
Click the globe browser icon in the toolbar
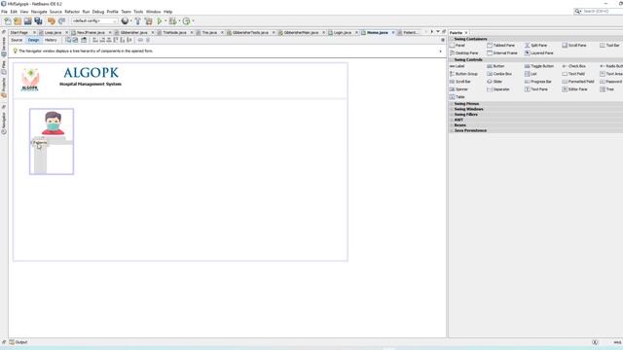[125, 21]
